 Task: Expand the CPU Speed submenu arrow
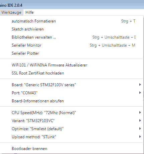coord(140,112)
